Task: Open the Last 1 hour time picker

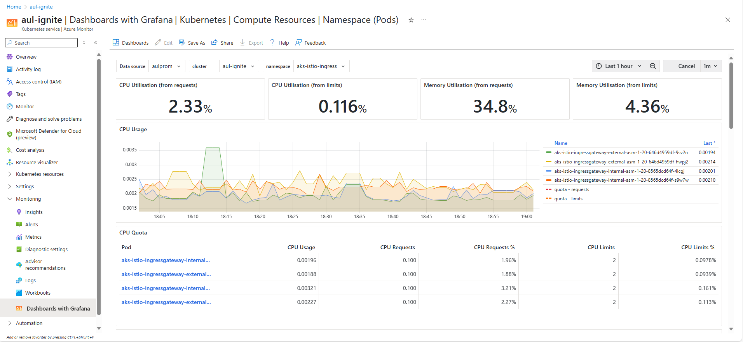Action: point(619,66)
